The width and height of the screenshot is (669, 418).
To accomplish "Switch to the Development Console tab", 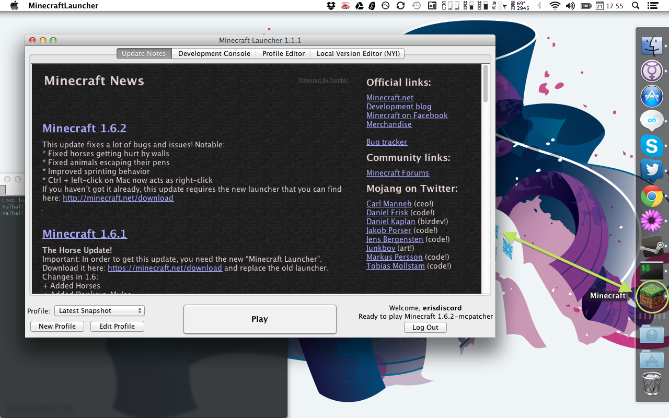I will pos(214,54).
